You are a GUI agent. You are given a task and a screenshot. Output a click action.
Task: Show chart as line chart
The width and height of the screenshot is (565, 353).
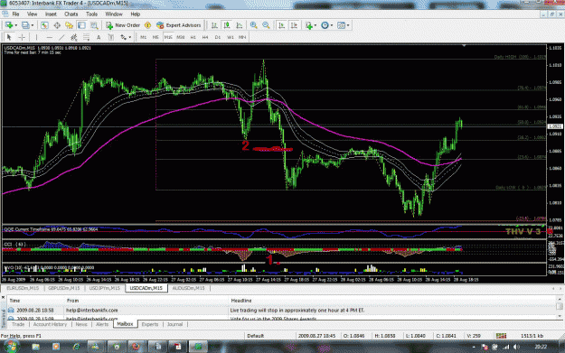pos(239,25)
